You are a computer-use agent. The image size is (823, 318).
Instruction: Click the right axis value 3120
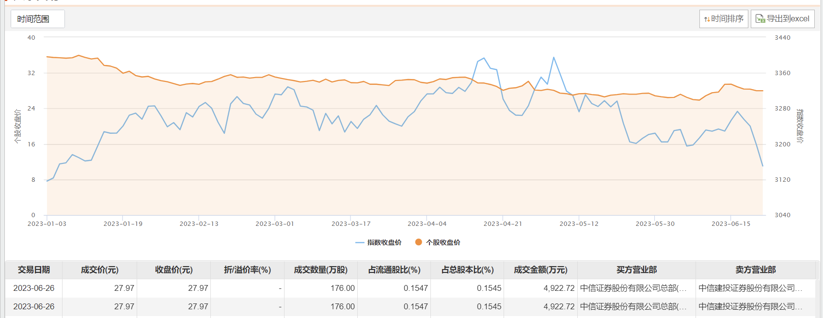782,180
